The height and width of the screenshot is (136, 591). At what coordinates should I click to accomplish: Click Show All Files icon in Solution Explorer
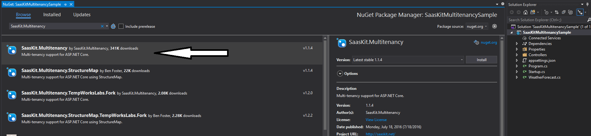pyautogui.click(x=570, y=12)
